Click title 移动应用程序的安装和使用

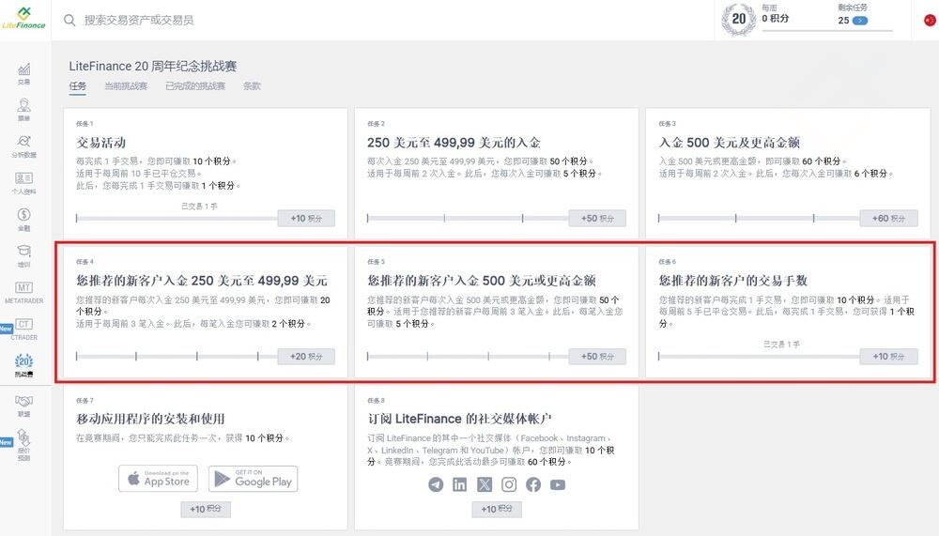pos(150,419)
